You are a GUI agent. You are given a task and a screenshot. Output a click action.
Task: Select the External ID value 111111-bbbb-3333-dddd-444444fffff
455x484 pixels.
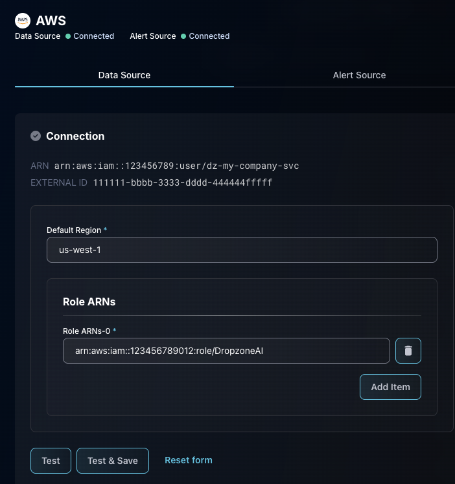pyautogui.click(x=183, y=182)
